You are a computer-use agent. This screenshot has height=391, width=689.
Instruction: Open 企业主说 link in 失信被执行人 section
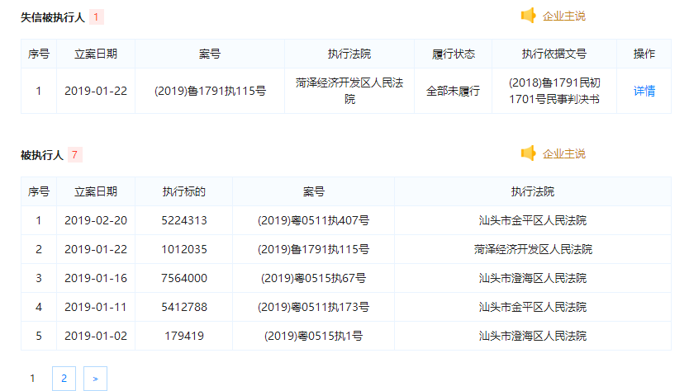[x=563, y=16]
